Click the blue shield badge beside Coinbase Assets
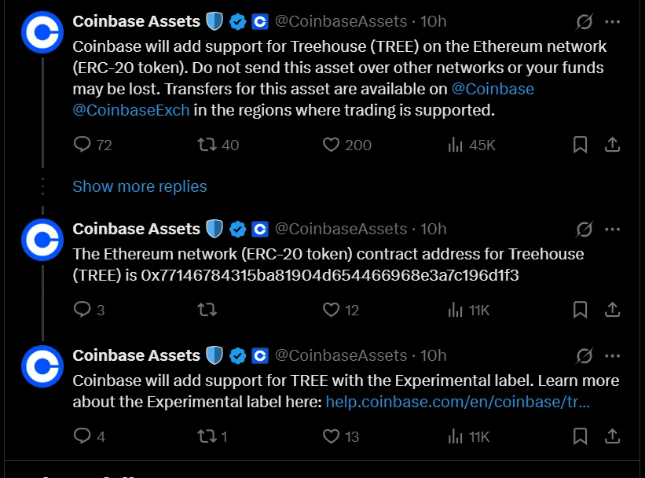The width and height of the screenshot is (645, 478). point(213,20)
